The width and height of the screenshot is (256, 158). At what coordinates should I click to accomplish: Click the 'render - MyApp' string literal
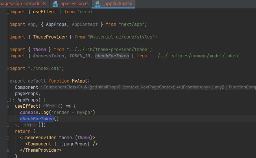72,112
